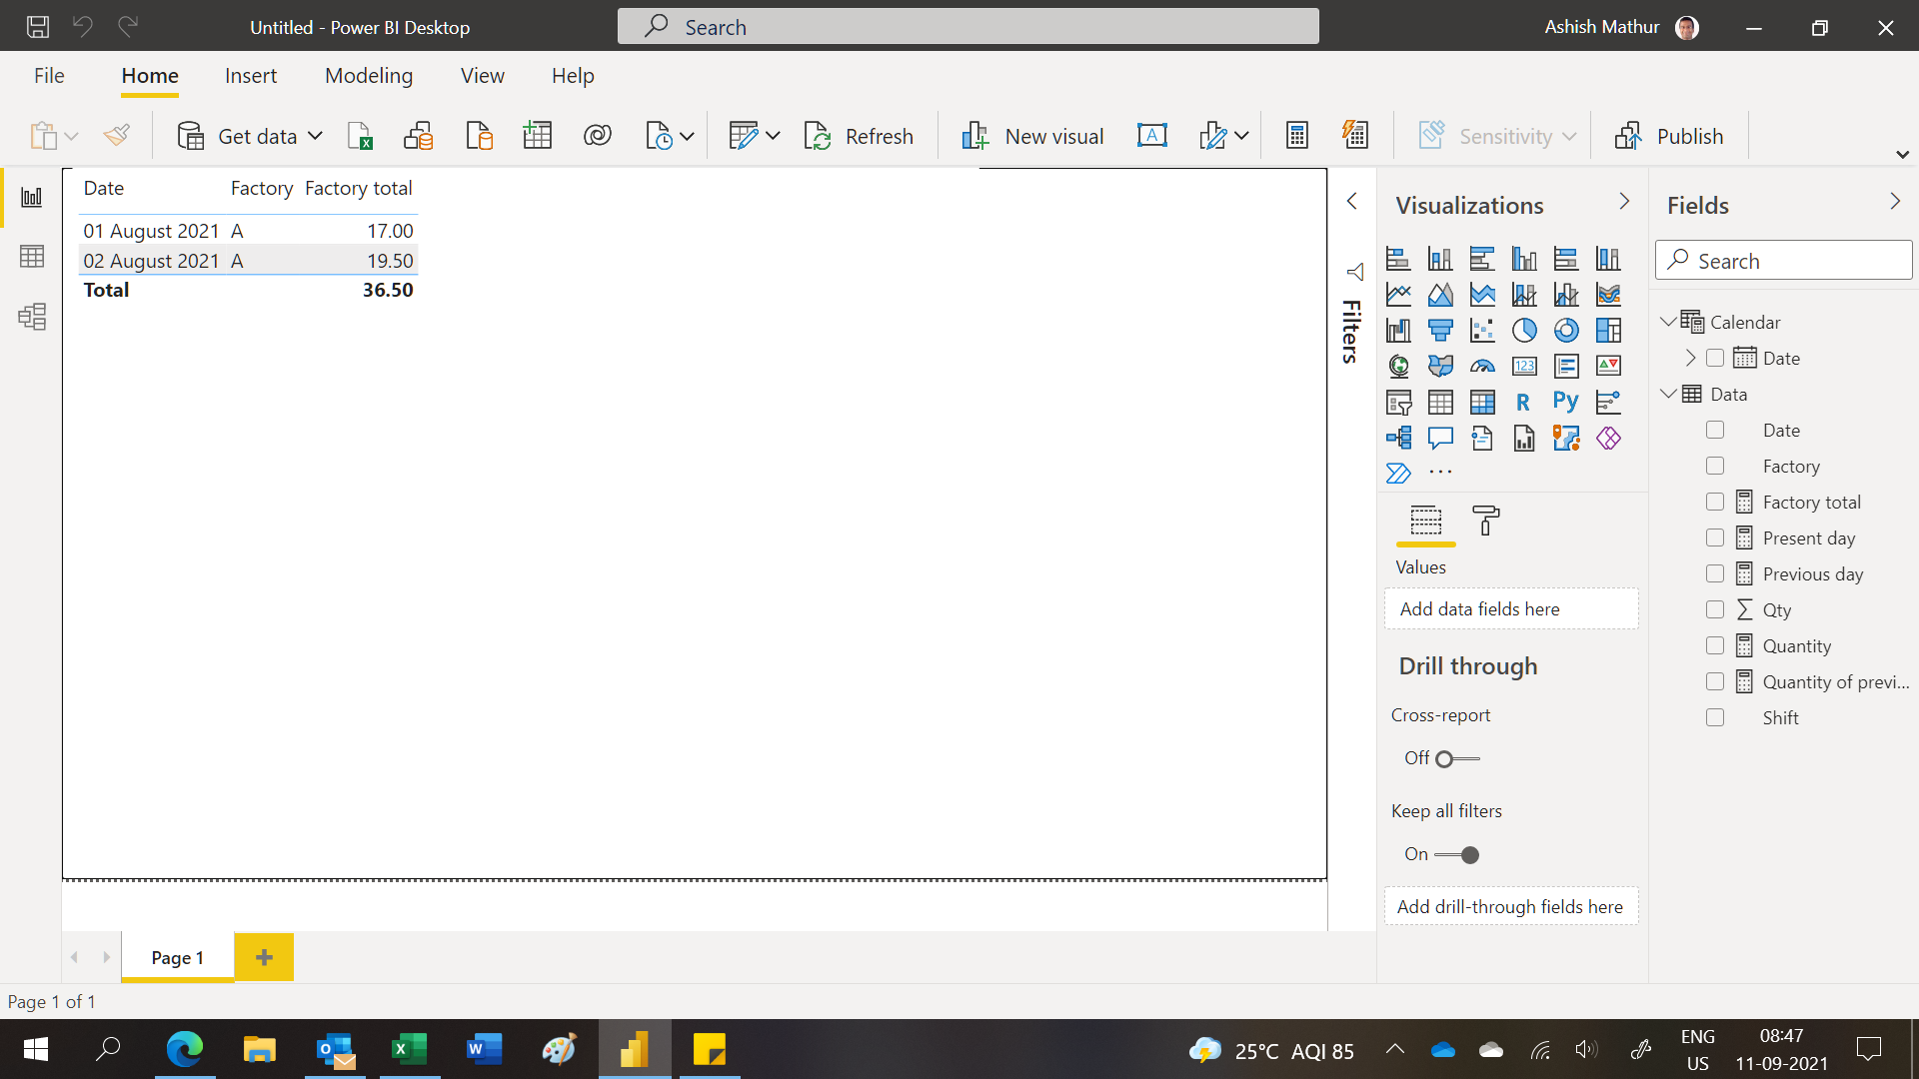Open the File menu
Image resolution: width=1919 pixels, height=1079 pixels.
(x=49, y=76)
